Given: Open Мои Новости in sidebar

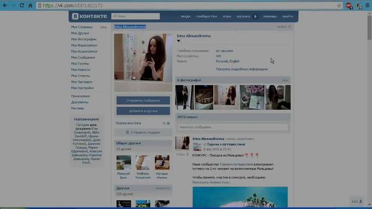Looking at the screenshot, I should tap(81, 70).
